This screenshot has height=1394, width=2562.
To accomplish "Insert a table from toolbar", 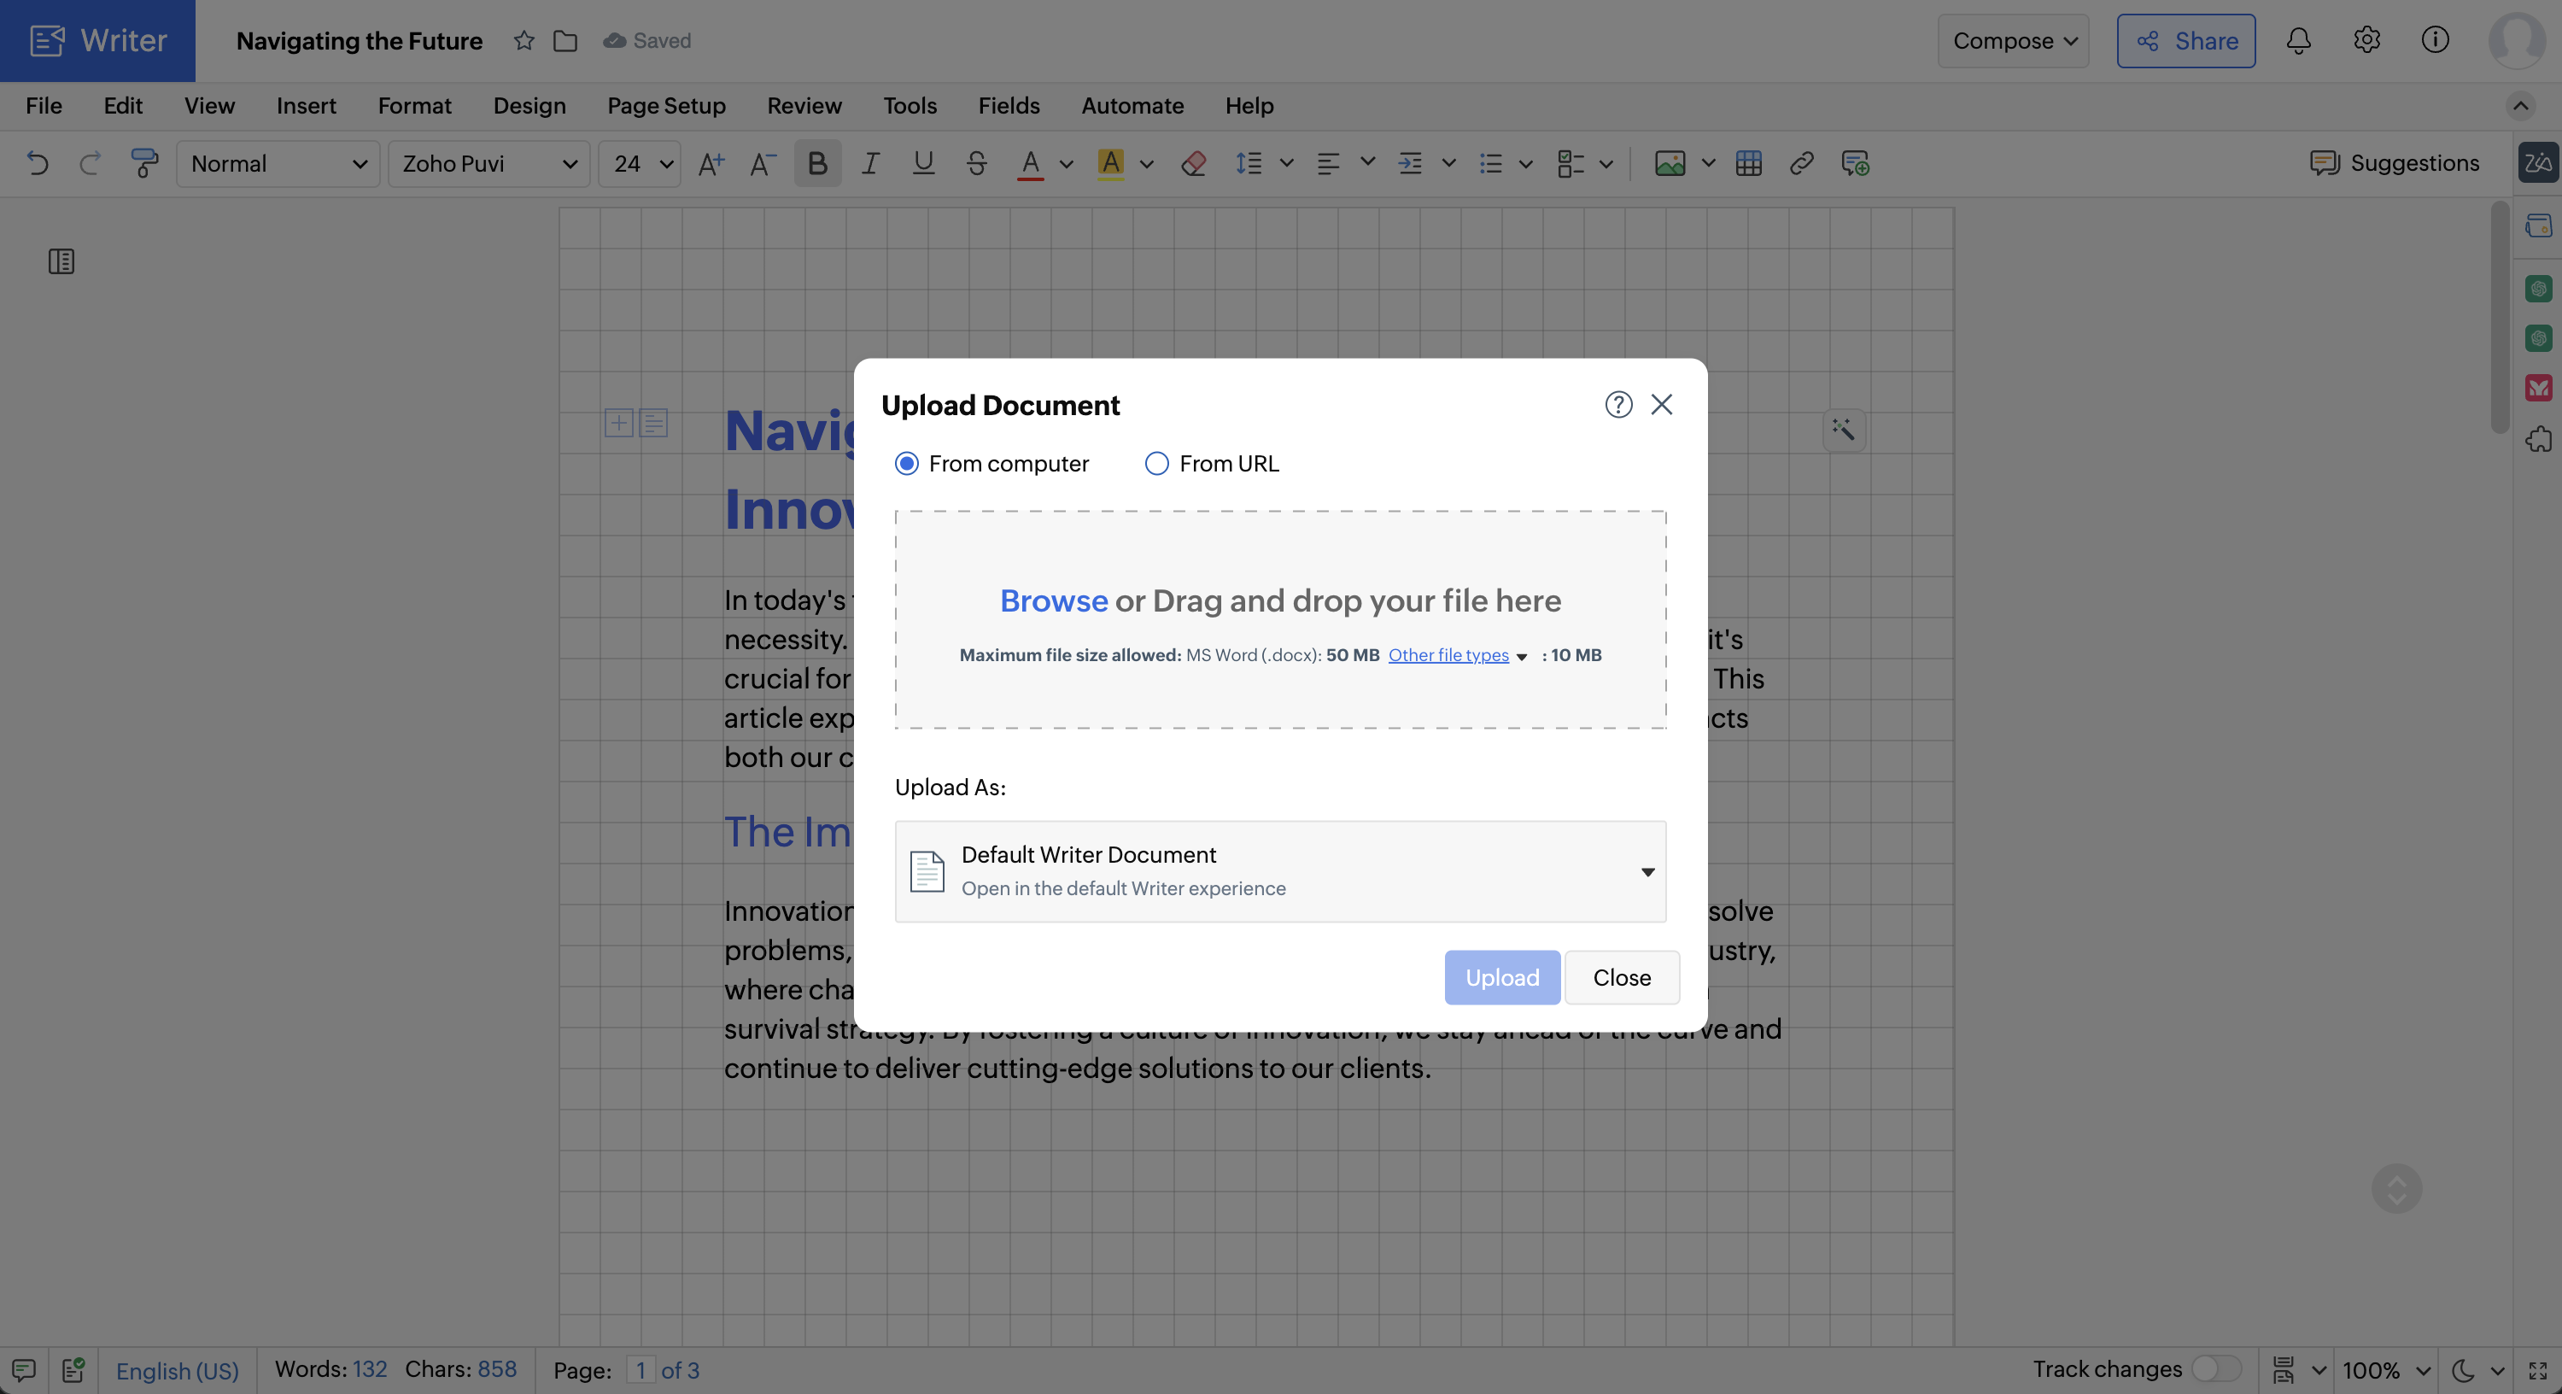I will point(1747,163).
